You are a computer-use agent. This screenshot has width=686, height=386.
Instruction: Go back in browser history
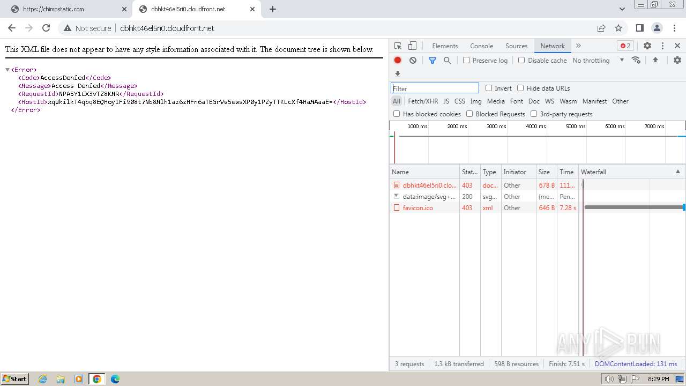pyautogui.click(x=12, y=28)
